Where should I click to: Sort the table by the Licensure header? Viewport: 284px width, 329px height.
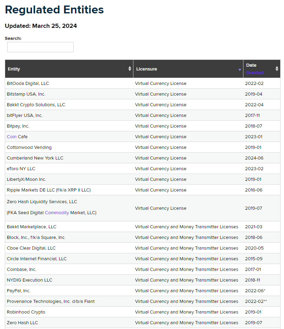click(x=146, y=69)
